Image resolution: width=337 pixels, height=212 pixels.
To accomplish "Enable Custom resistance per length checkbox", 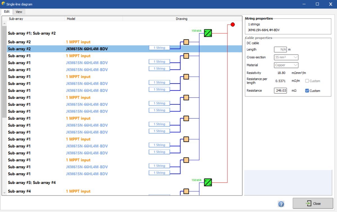I will (x=307, y=81).
